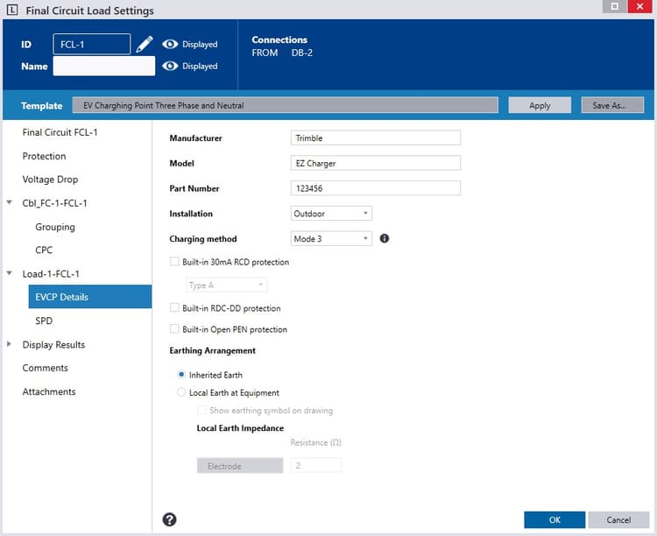This screenshot has width=657, height=536.
Task: Click the info icon beside Charging method
Action: 384,238
